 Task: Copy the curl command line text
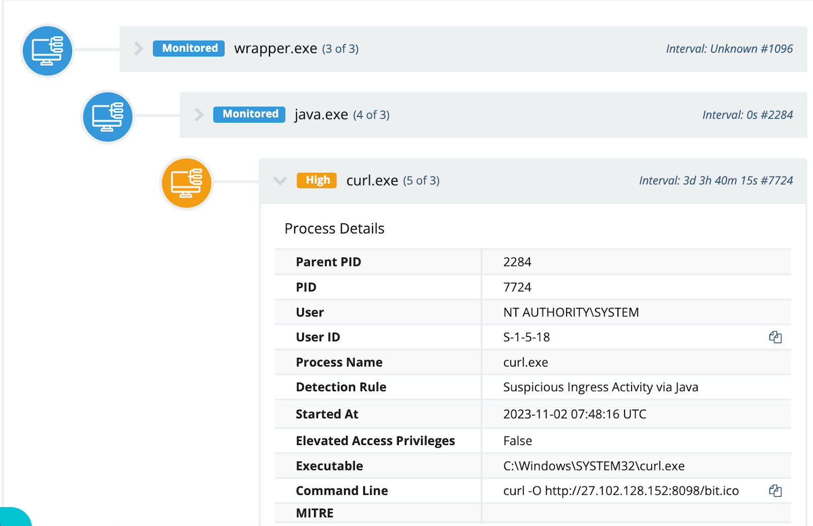tap(775, 490)
